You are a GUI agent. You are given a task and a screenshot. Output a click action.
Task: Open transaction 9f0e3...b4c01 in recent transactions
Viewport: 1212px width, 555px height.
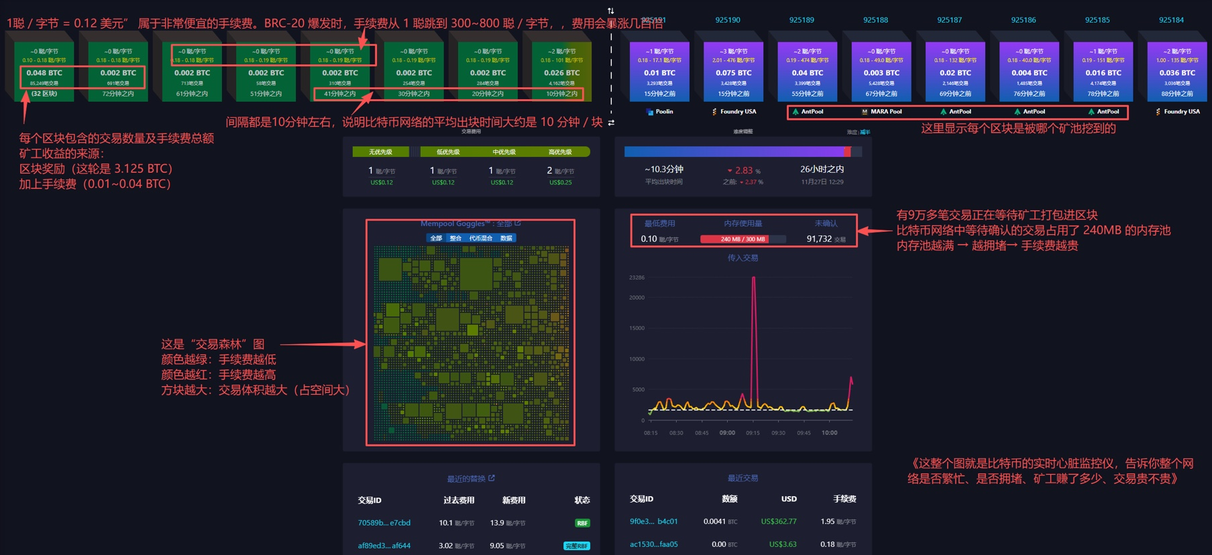pos(653,521)
